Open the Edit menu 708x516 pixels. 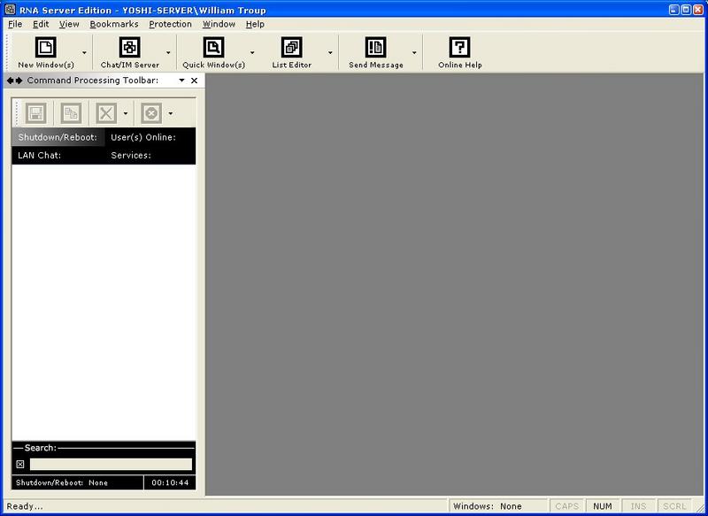point(41,24)
